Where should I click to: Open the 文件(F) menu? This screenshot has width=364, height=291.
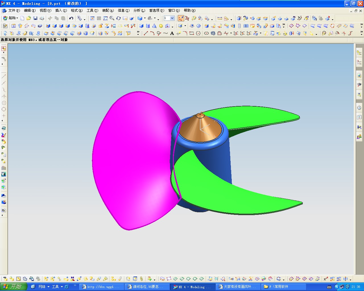tap(14, 11)
